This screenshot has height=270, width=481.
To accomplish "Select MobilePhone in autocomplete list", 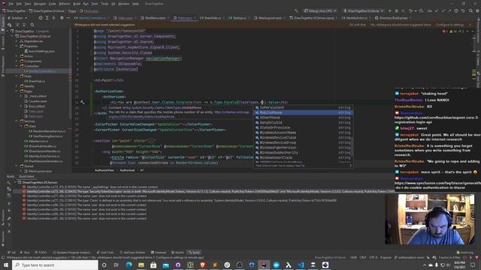I will 303,112.
